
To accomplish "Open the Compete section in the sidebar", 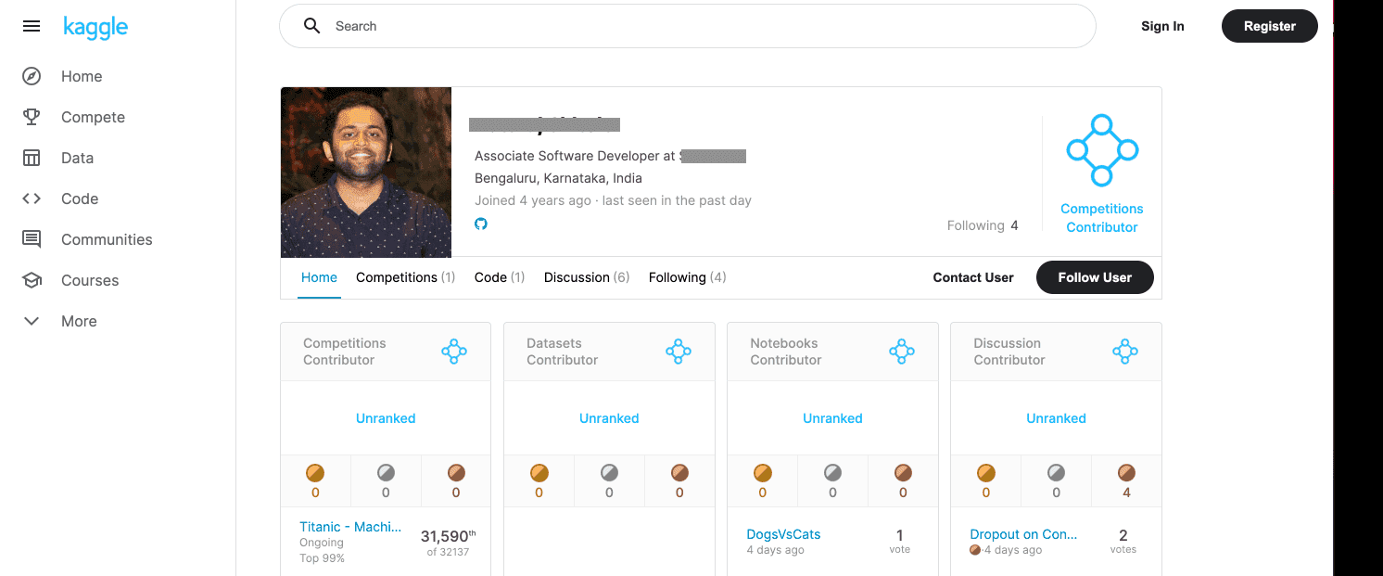I will pos(93,117).
